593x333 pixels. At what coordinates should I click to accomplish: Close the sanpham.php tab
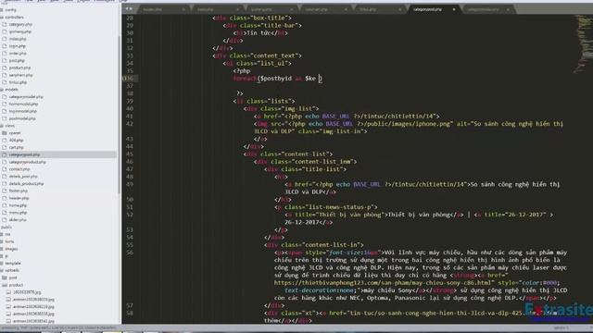(x=346, y=9)
